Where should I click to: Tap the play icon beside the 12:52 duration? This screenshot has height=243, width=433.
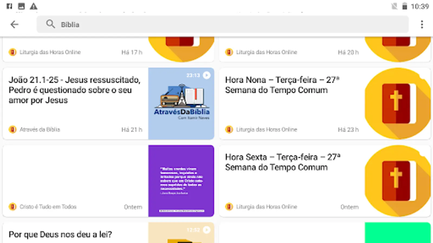tap(207, 230)
